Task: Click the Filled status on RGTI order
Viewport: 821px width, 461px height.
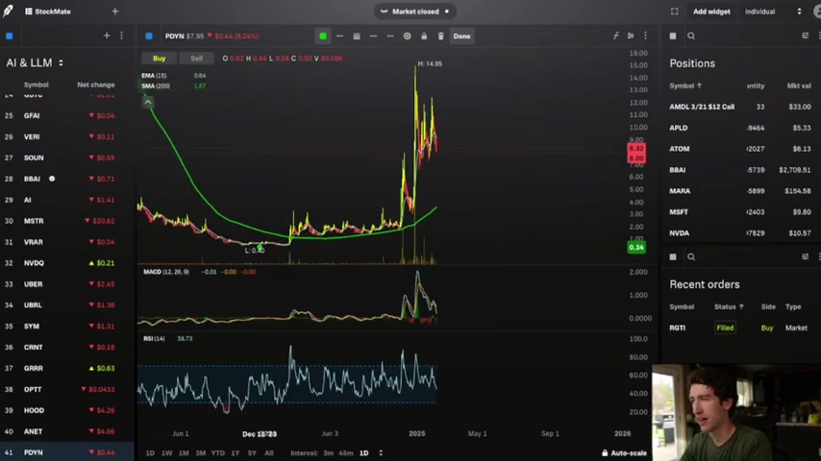Action: pos(725,328)
